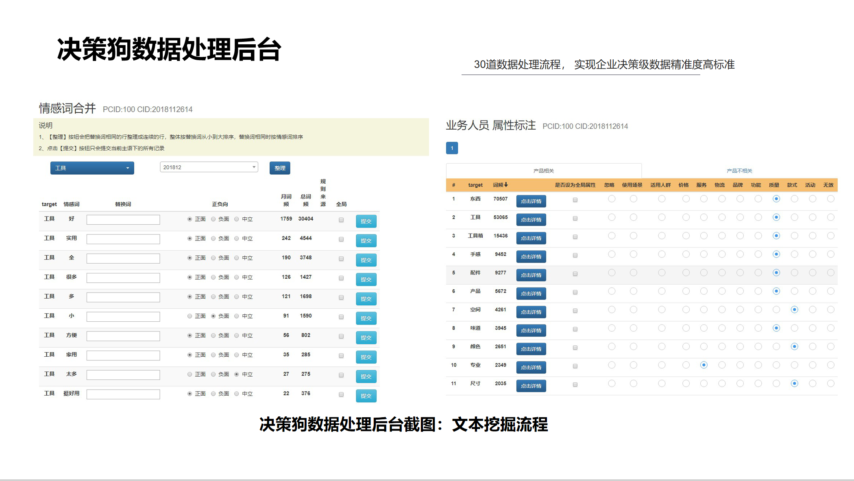Select 正面 for the 小 row
This screenshot has height=481, width=854.
(190, 316)
